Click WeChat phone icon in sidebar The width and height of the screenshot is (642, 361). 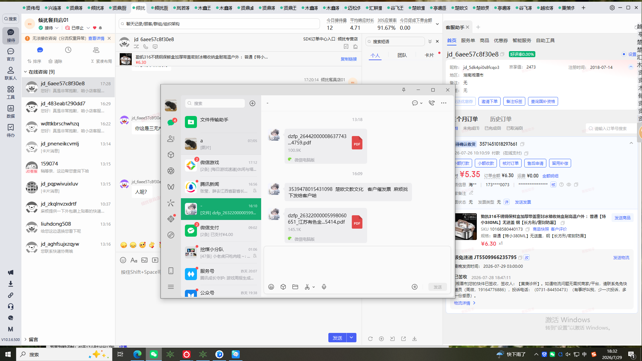[x=171, y=271]
